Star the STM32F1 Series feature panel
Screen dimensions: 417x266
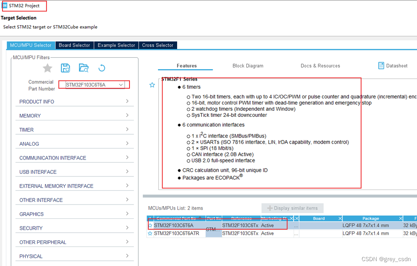152,85
